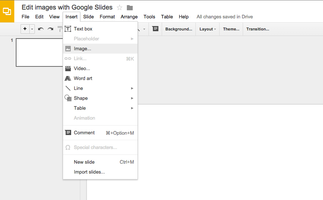Expand the Line submenu arrow
The width and height of the screenshot is (323, 200).
point(132,88)
